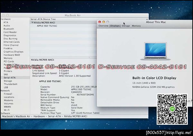Open the Overview tab in About This Mac
Viewport: 193px width, 136px height.
tap(103, 26)
